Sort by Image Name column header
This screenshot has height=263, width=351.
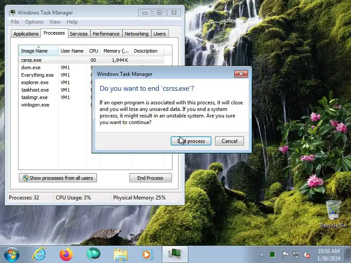[39, 51]
